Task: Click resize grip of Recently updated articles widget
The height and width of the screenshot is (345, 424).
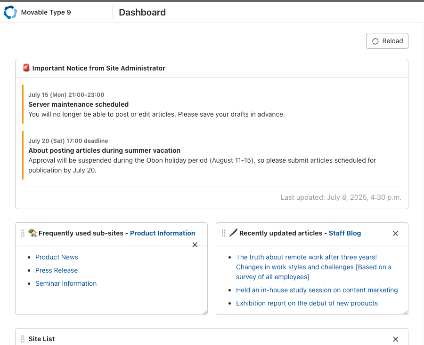Action: pyautogui.click(x=406, y=312)
